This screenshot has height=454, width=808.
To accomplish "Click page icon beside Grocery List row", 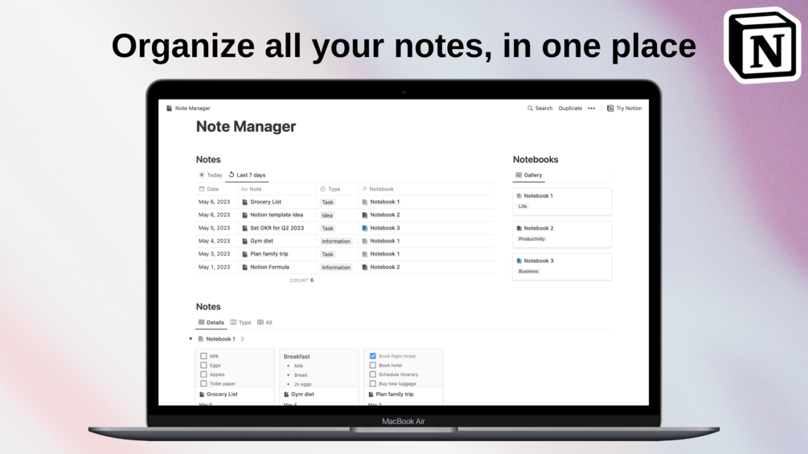I will (244, 202).
